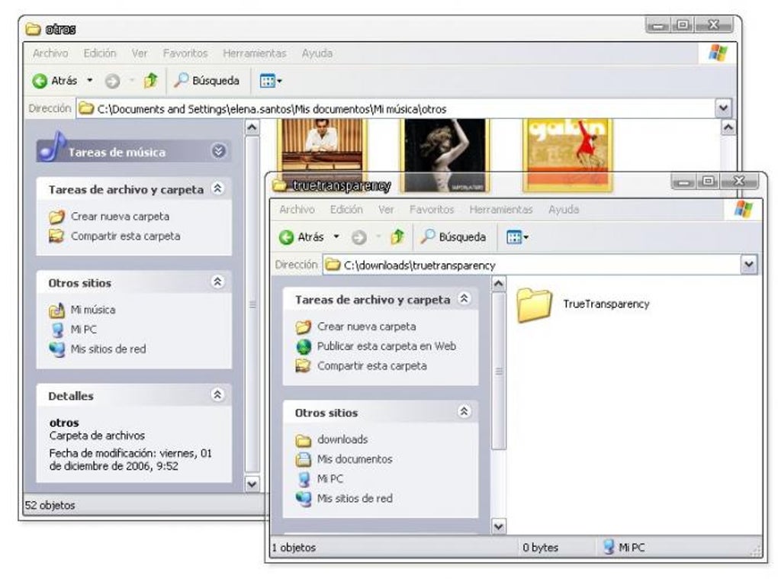
Task: Open Edición menu in otros window
Action: coord(100,53)
